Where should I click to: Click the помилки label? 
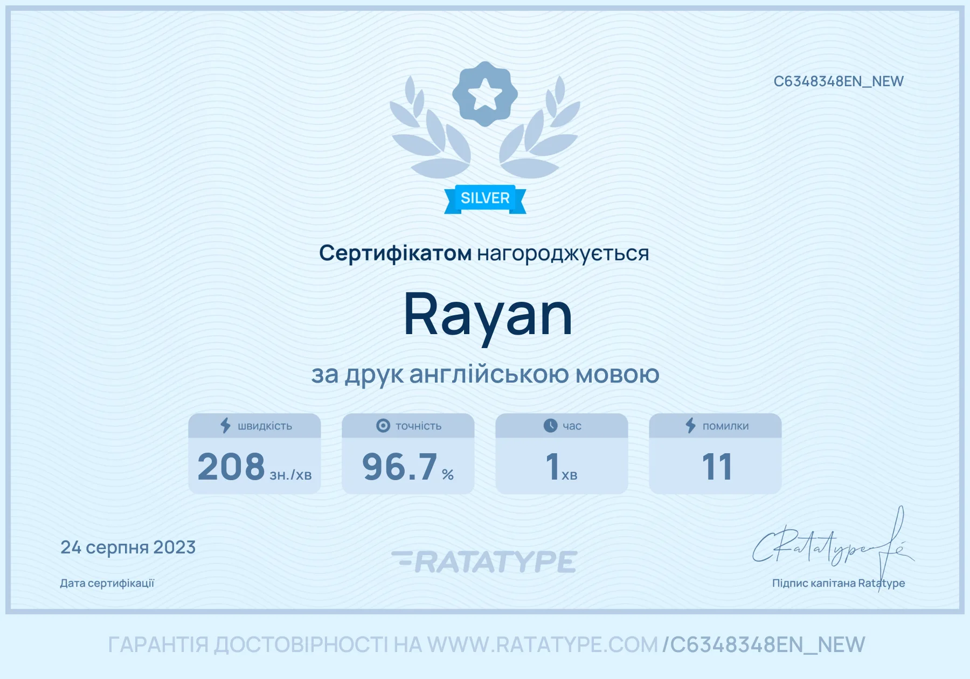726,426
